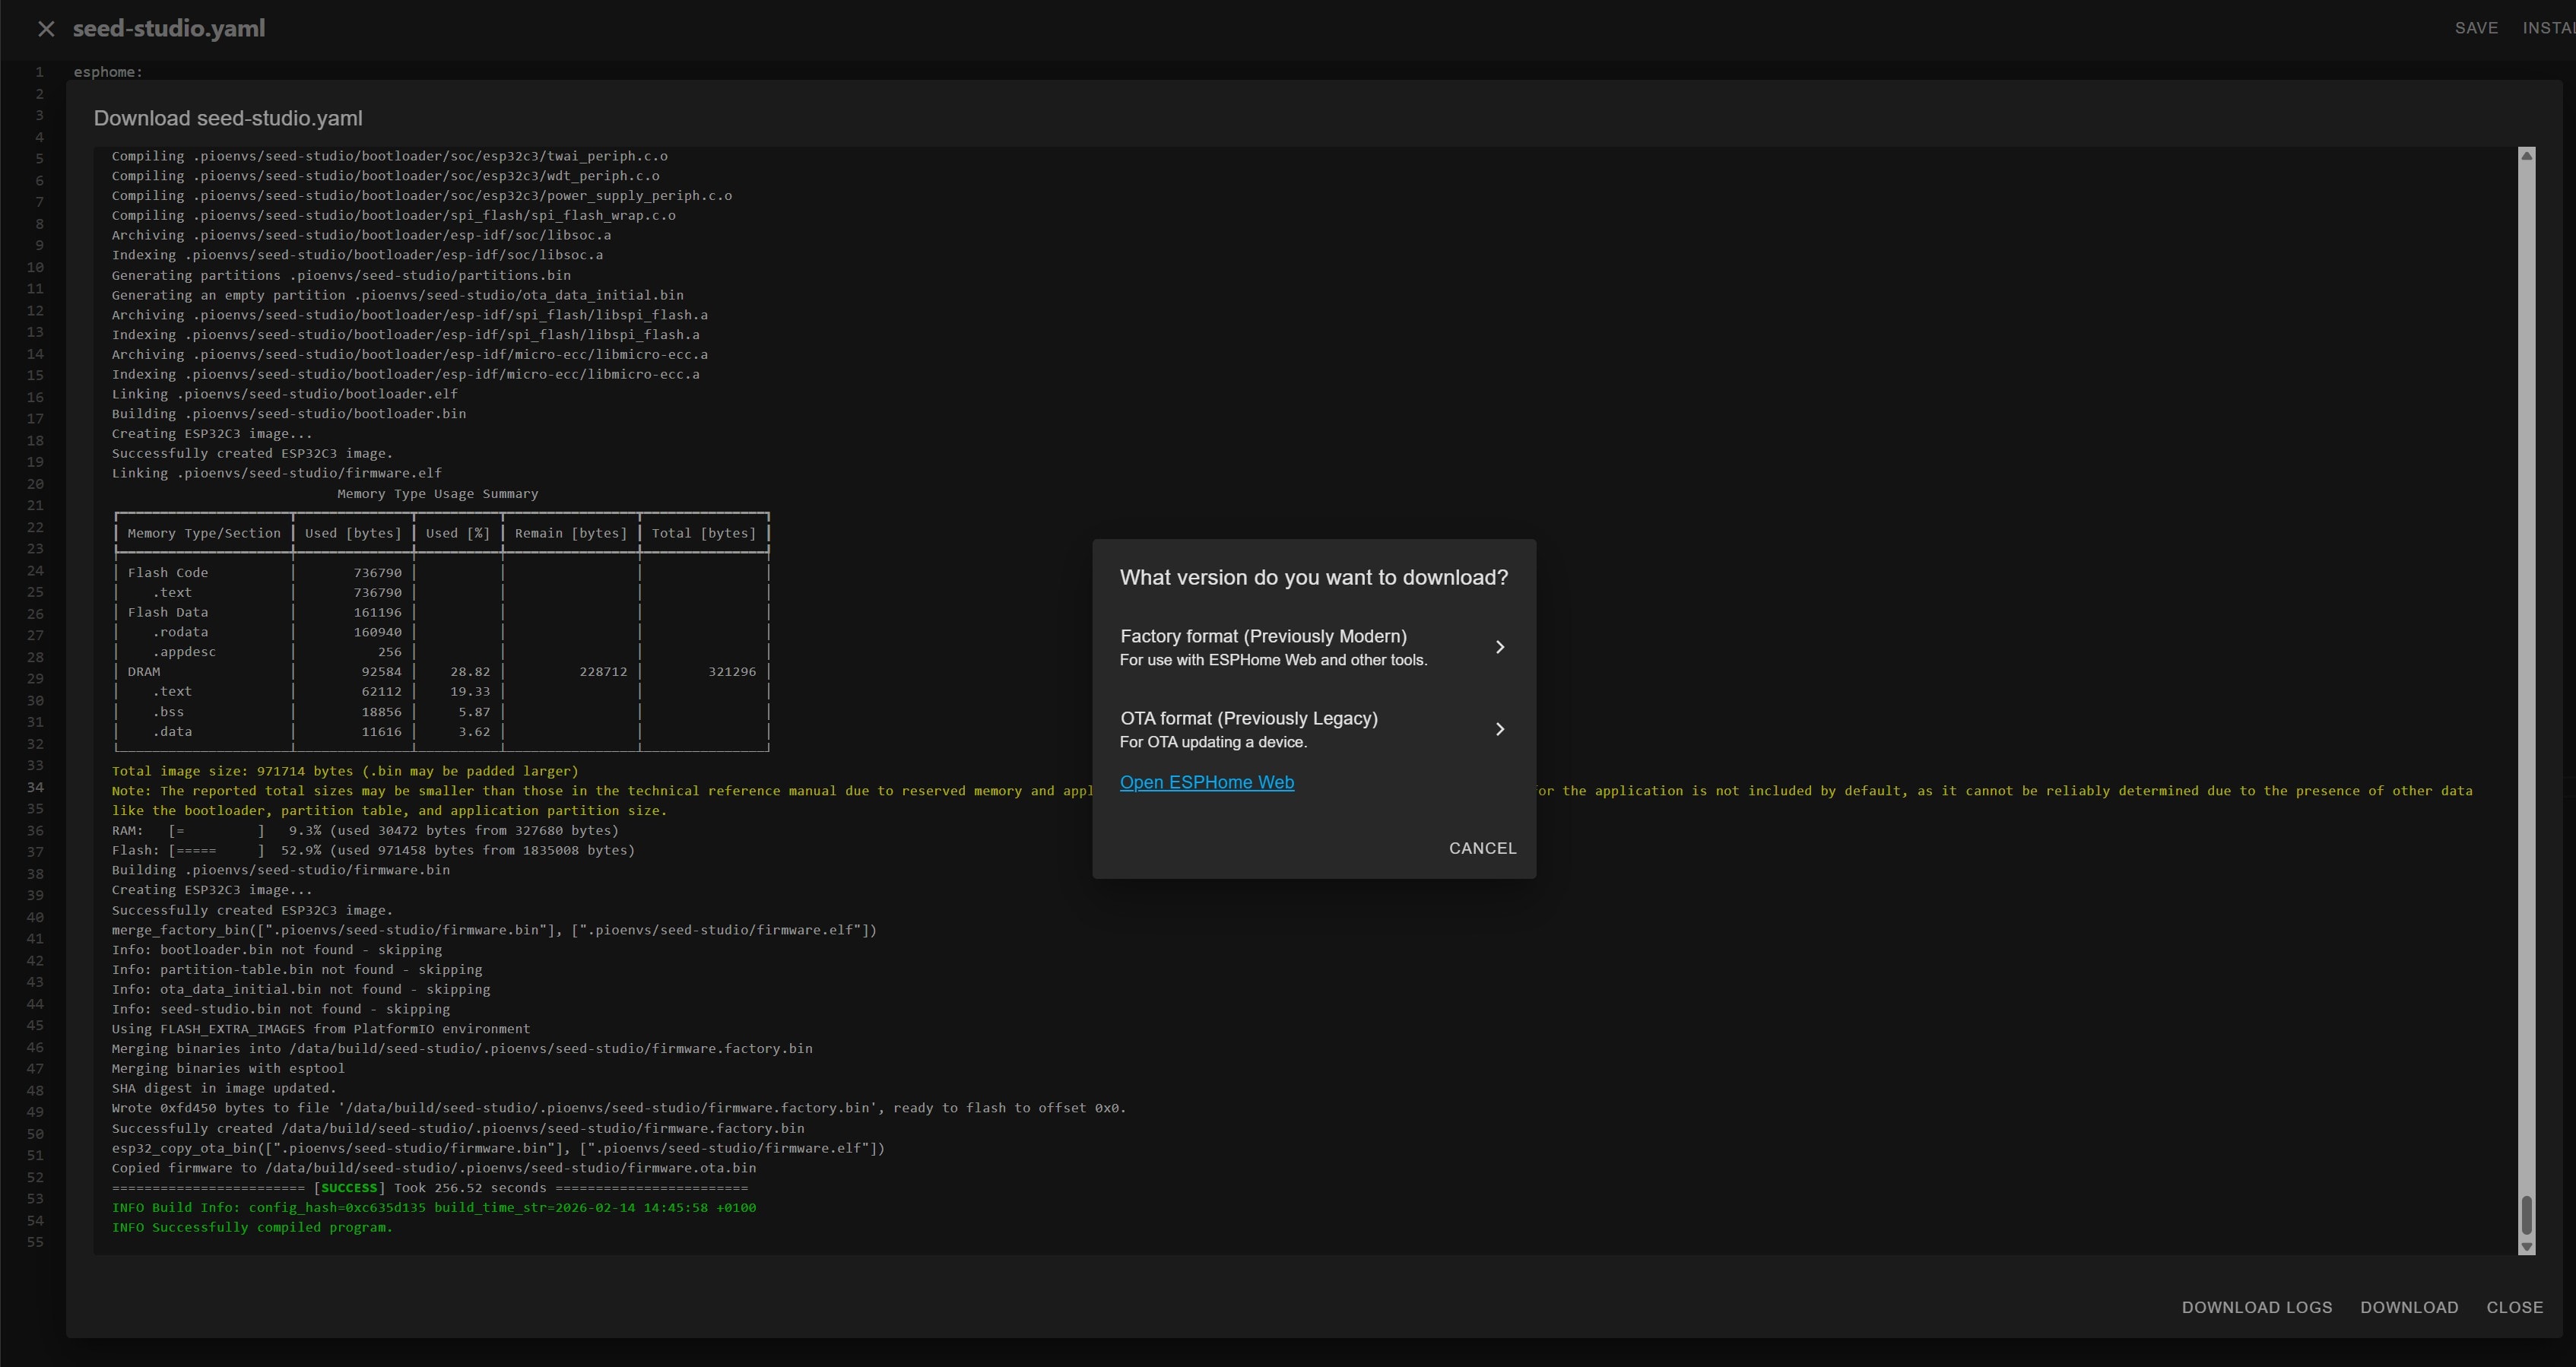Screen dimensions: 2576x1367
Task: Click CLOSE in the log dialog footer
Action: tap(2514, 1307)
